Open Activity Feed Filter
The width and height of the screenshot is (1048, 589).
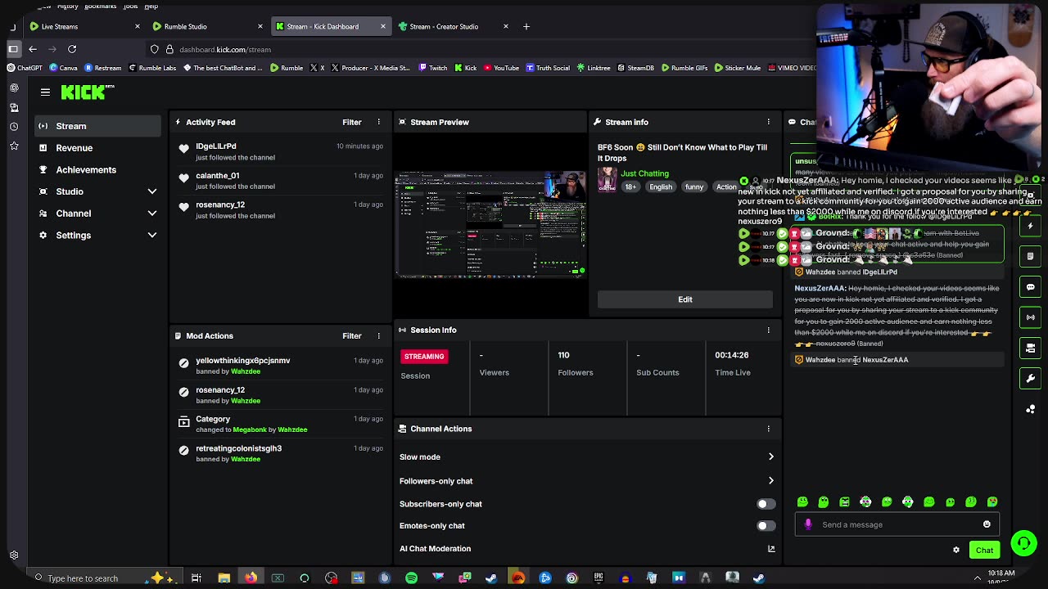[352, 122]
